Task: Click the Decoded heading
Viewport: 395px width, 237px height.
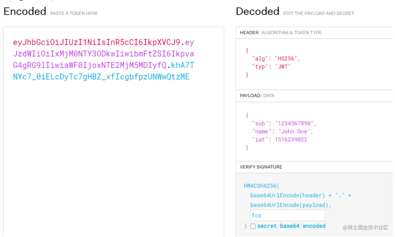Action: coord(257,11)
